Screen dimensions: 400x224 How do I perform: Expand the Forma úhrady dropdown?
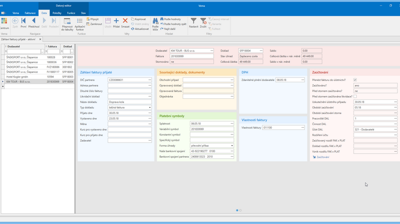[x=232, y=146]
